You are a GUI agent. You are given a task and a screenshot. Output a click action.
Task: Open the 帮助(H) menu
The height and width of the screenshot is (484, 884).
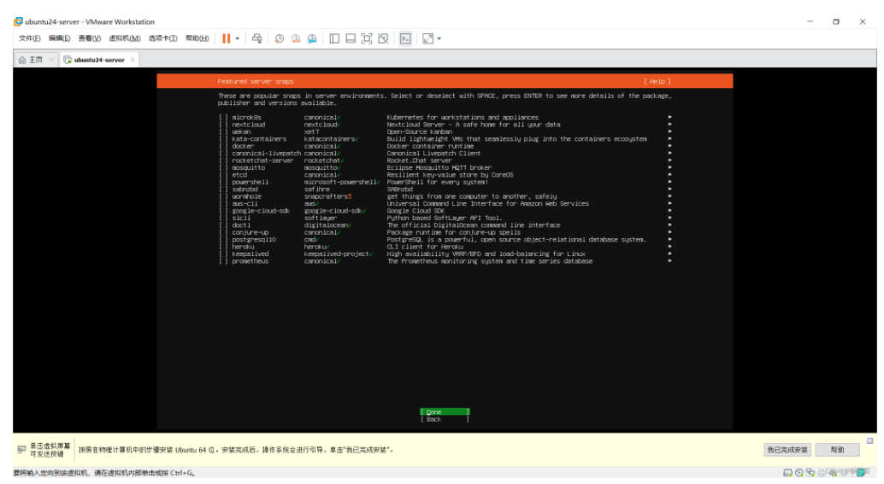coord(197,38)
